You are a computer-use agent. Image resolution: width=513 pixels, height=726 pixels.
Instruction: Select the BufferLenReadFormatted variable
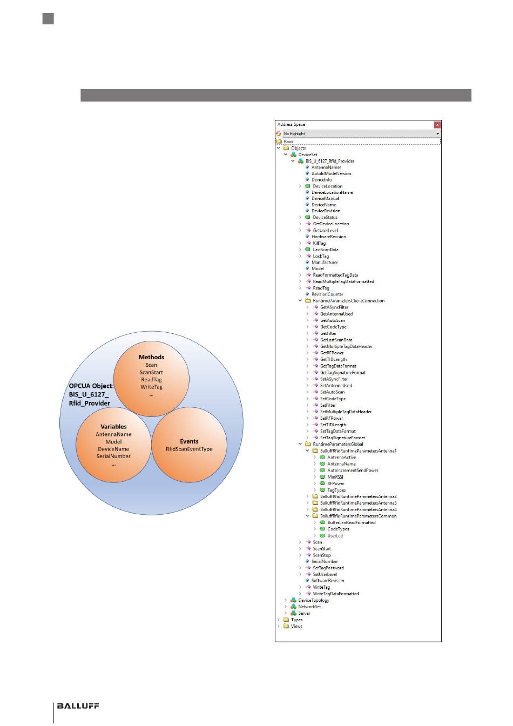[x=352, y=522]
